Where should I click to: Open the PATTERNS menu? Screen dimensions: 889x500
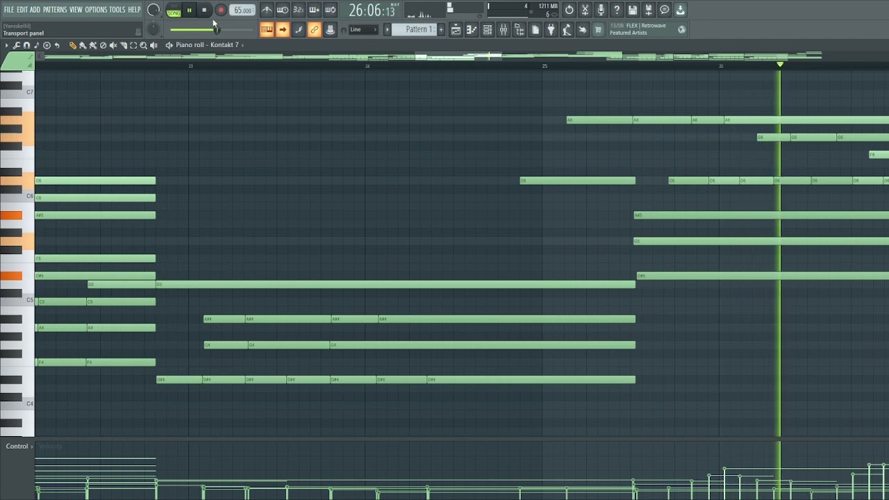(55, 10)
